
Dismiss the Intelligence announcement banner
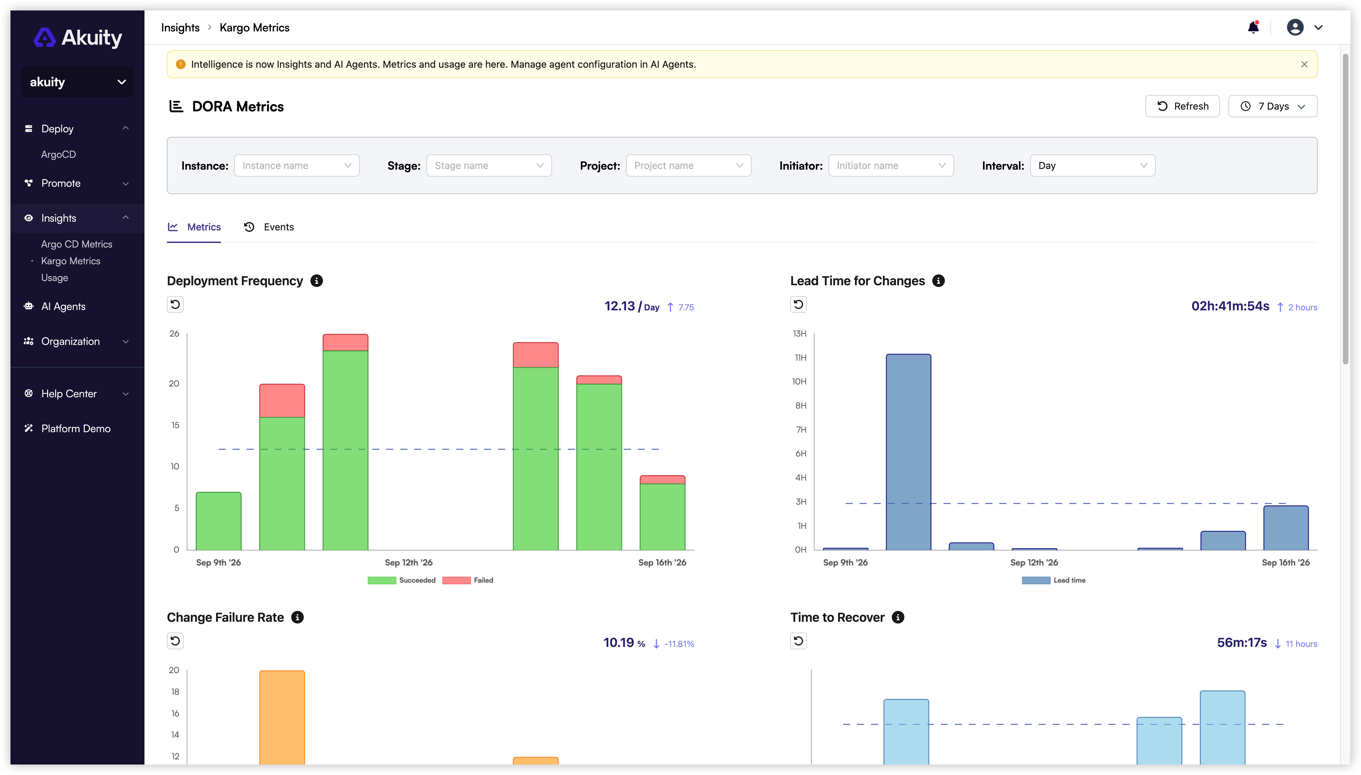point(1304,64)
